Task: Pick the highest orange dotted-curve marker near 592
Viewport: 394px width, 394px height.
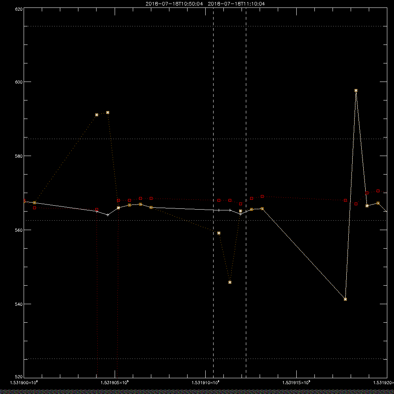Action: [108, 113]
